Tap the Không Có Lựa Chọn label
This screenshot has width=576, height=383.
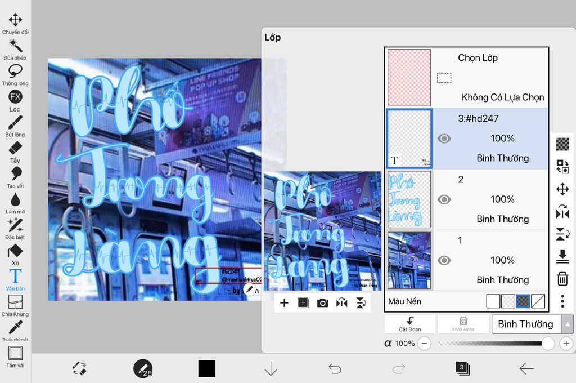[x=502, y=97]
